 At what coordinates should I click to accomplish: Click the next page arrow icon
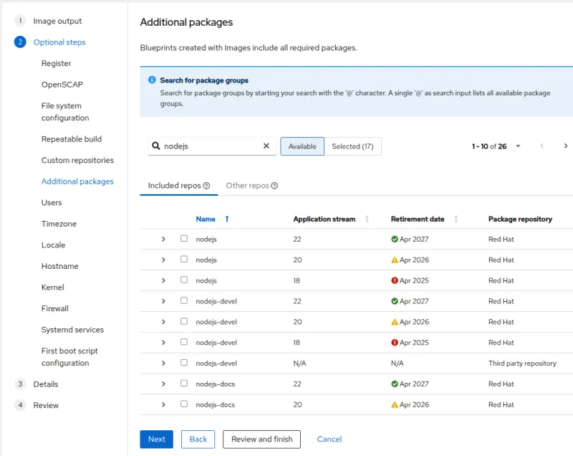(x=565, y=146)
